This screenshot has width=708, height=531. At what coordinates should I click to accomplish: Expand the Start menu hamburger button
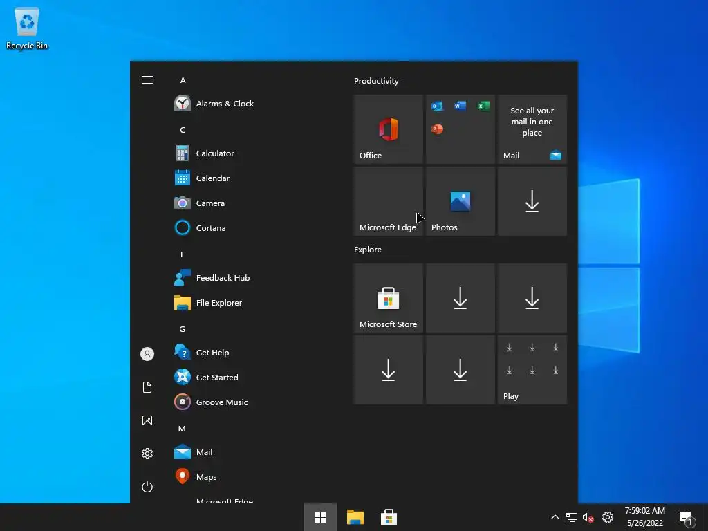point(147,80)
